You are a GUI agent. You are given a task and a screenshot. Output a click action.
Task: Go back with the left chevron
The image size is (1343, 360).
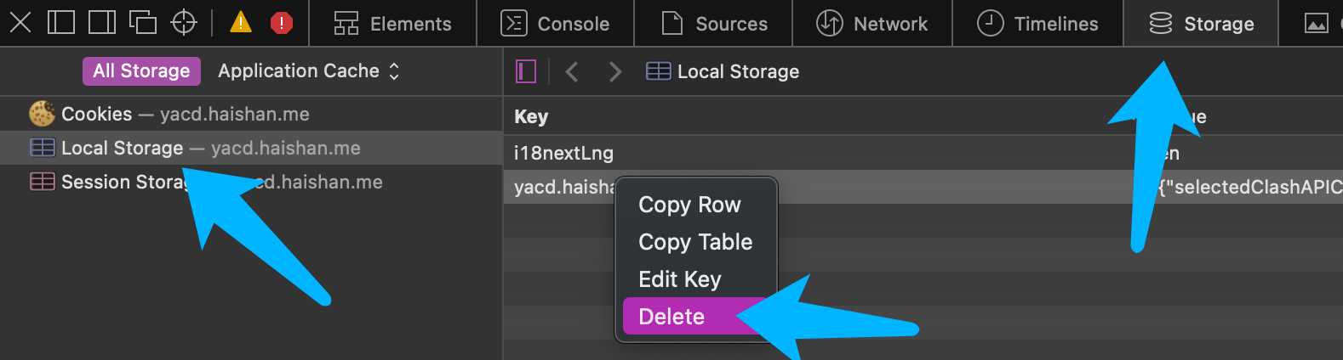click(572, 71)
